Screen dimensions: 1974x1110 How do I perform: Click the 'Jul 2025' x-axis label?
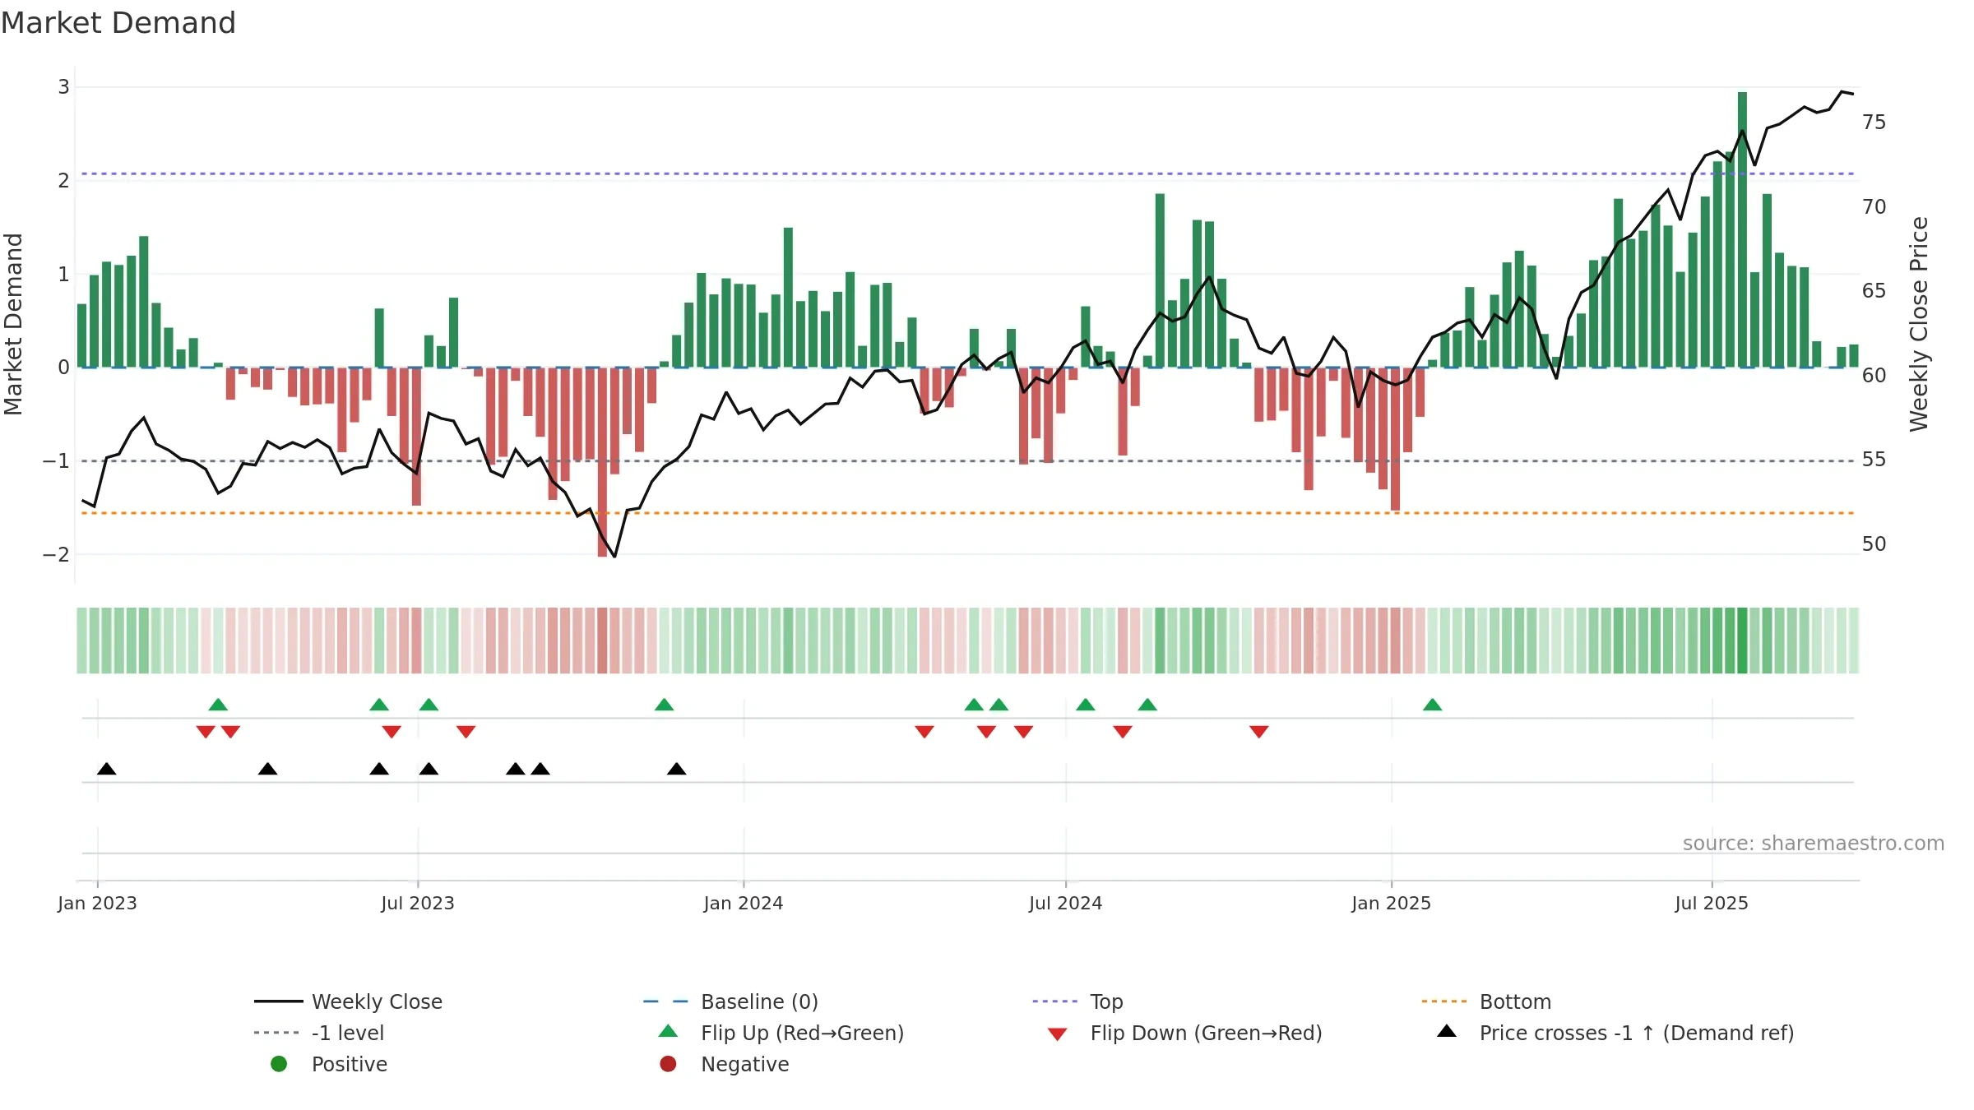pos(1712,903)
